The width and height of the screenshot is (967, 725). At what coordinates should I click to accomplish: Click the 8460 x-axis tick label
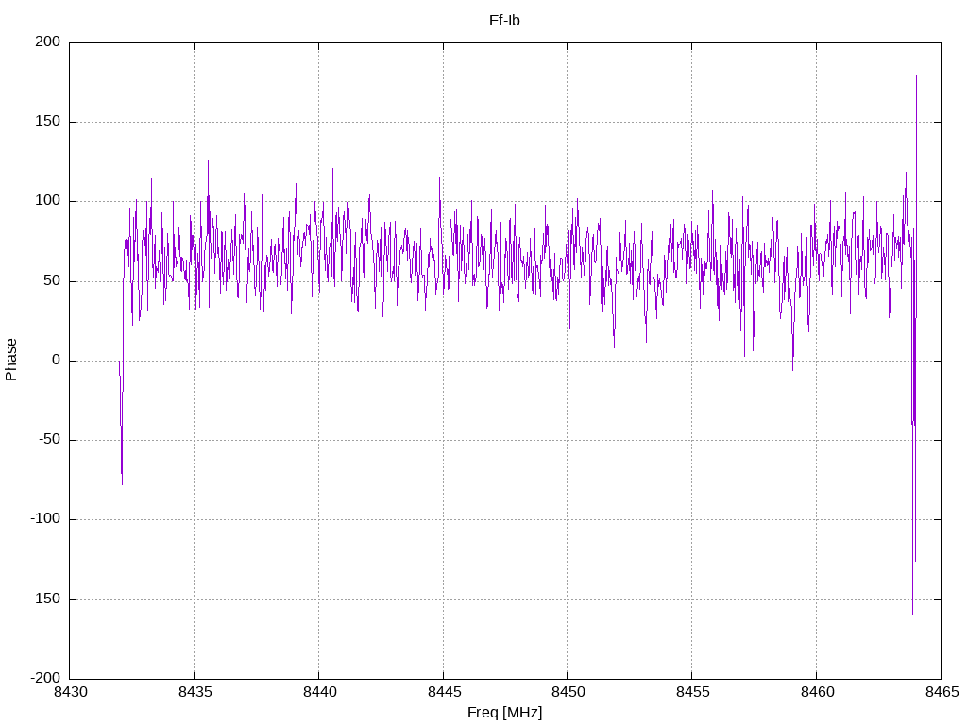tap(816, 693)
